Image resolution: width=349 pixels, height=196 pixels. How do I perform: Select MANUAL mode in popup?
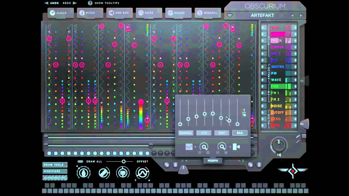tap(186, 133)
